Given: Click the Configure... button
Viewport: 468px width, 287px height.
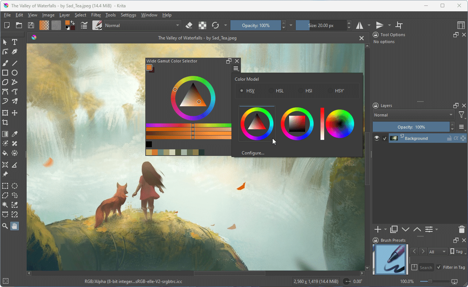Looking at the screenshot, I should pos(253,153).
